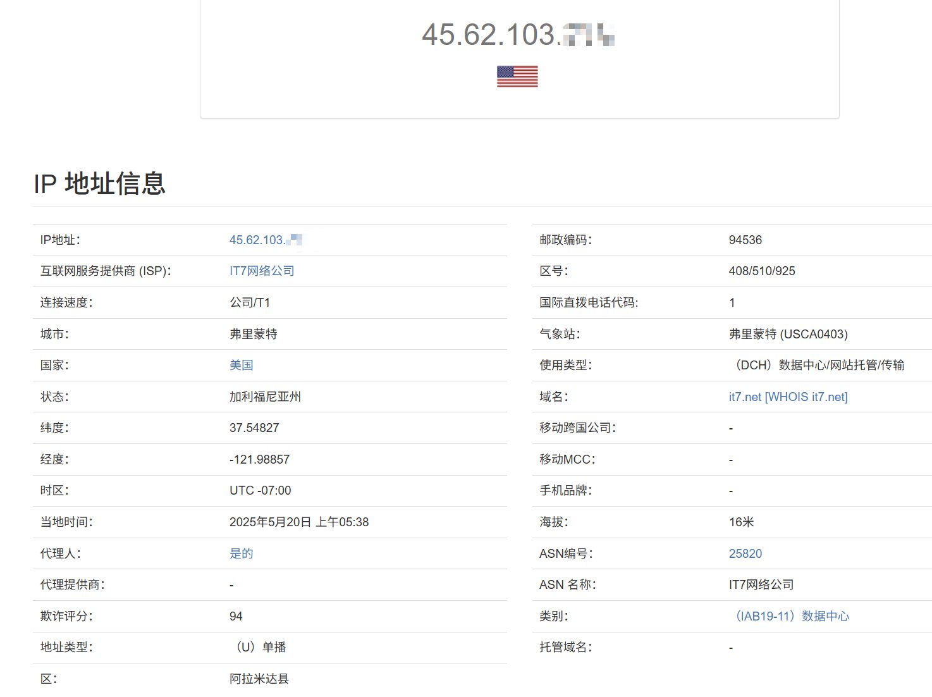Click the latitude value 37.54827
Viewport: 932px width, 697px height.
pos(254,428)
